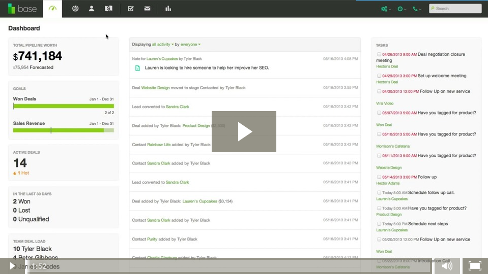
Task: Click the small play button in video bar
Action: [x=12, y=266]
